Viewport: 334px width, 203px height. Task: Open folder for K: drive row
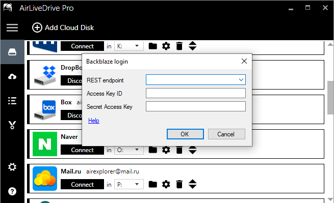153,46
